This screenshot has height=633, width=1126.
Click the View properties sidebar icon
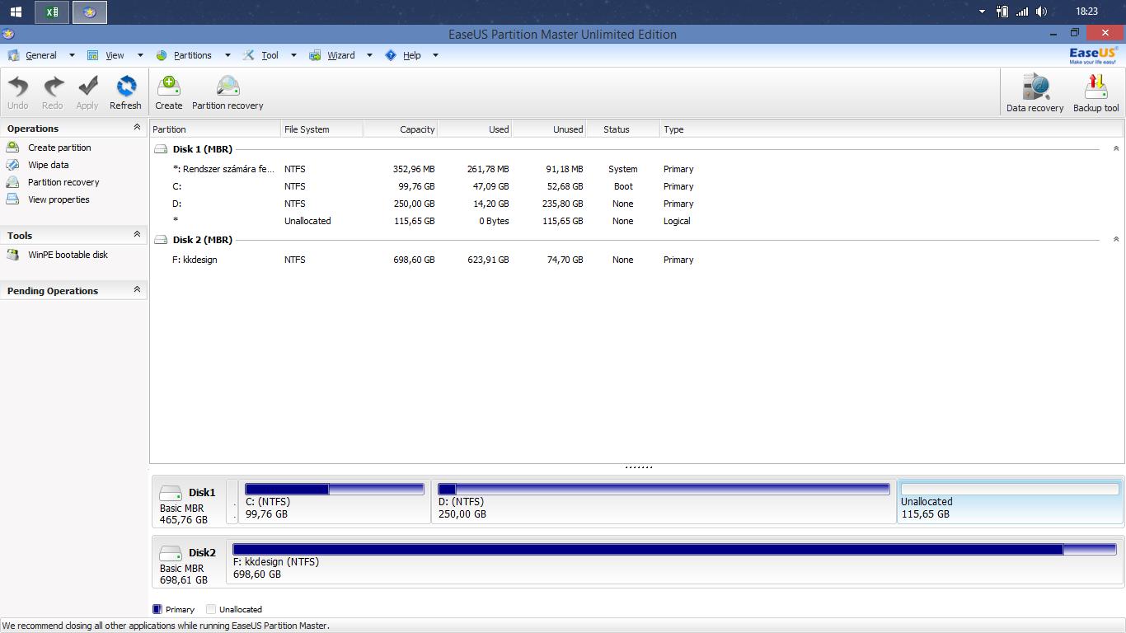point(12,199)
